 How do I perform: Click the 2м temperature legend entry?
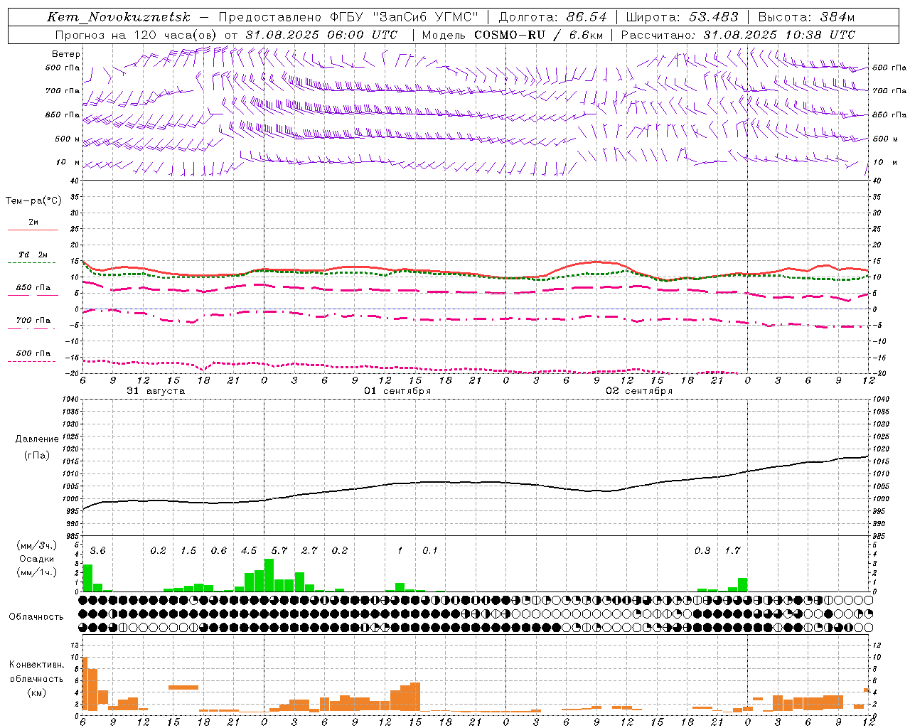tap(33, 223)
